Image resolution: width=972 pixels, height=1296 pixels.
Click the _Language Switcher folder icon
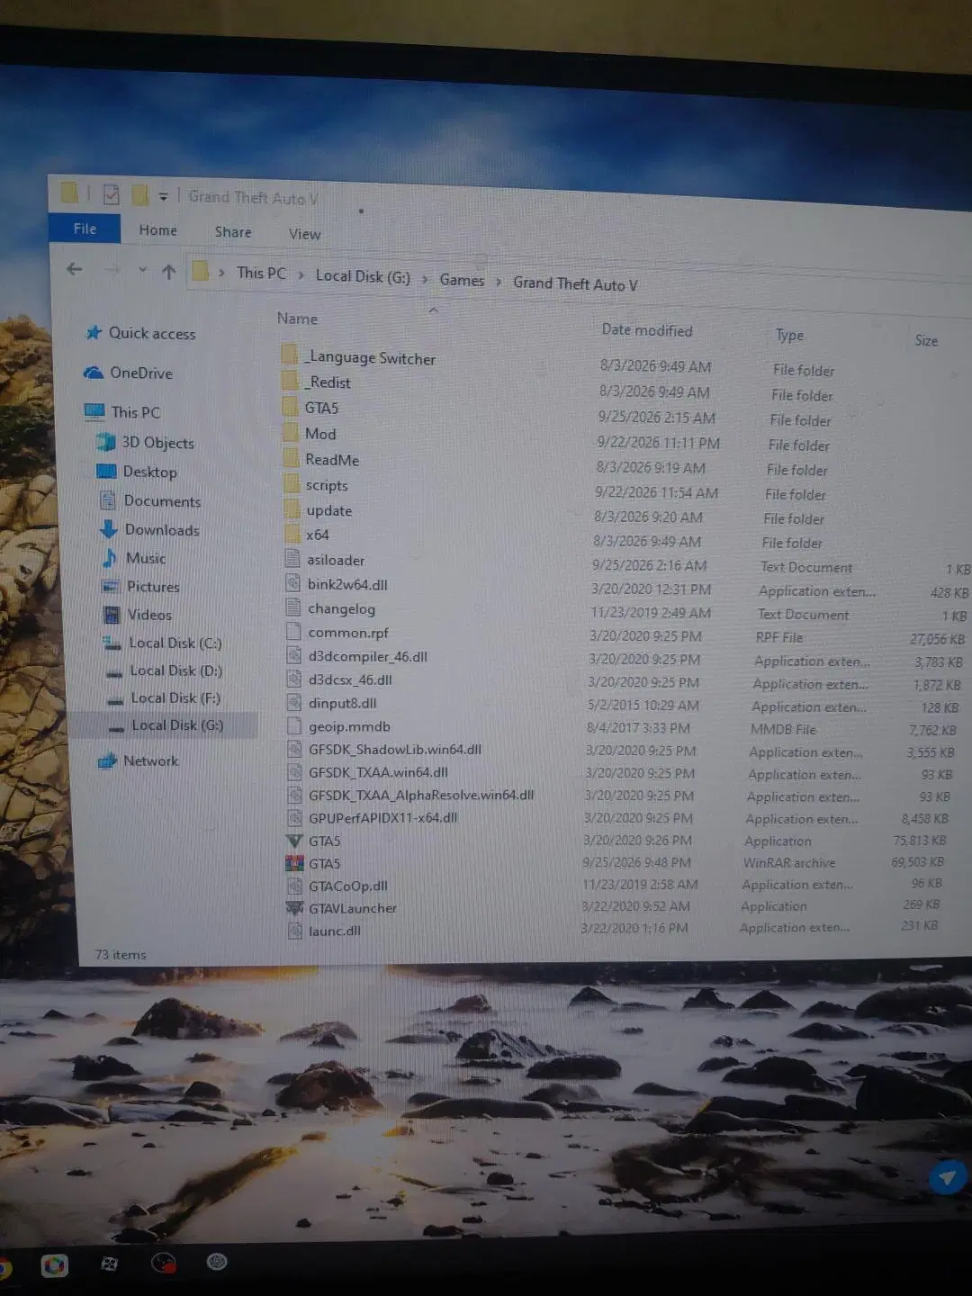pyautogui.click(x=289, y=355)
